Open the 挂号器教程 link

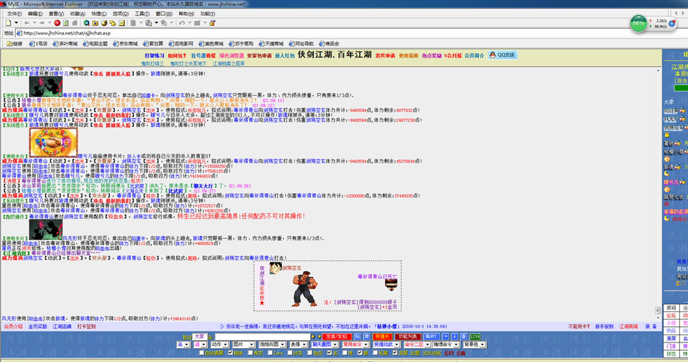pyautogui.click(x=203, y=55)
